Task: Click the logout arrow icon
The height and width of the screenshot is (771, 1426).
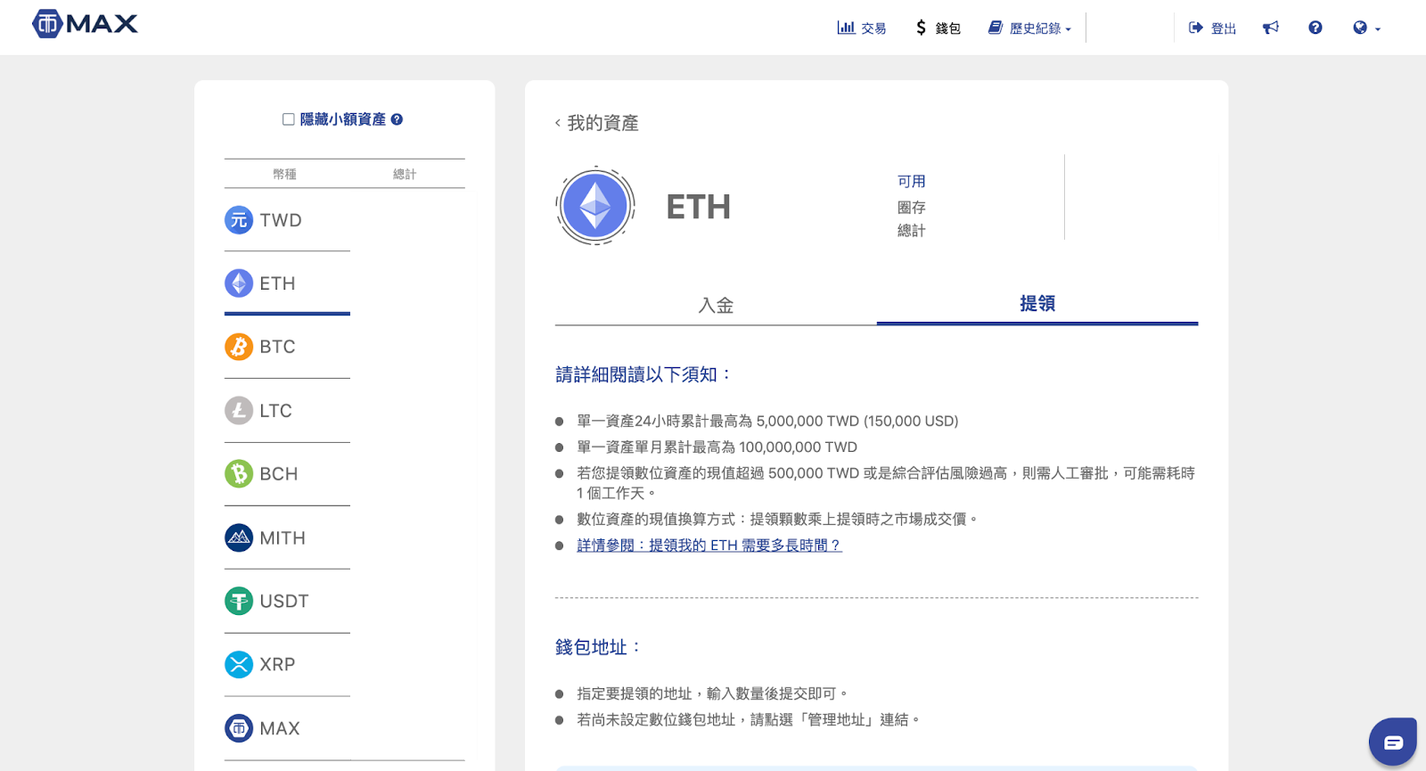Action: pyautogui.click(x=1196, y=28)
